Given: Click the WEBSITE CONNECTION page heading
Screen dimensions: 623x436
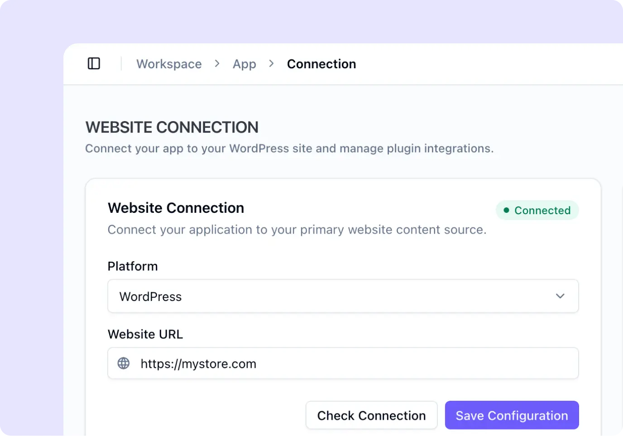Looking at the screenshot, I should click(x=172, y=127).
